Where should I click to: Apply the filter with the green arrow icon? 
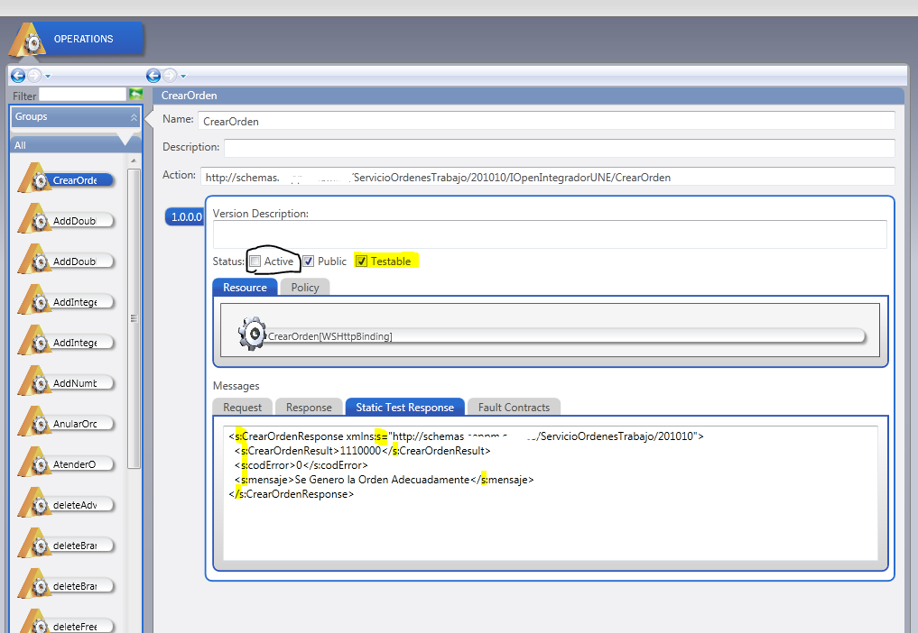pyautogui.click(x=135, y=94)
